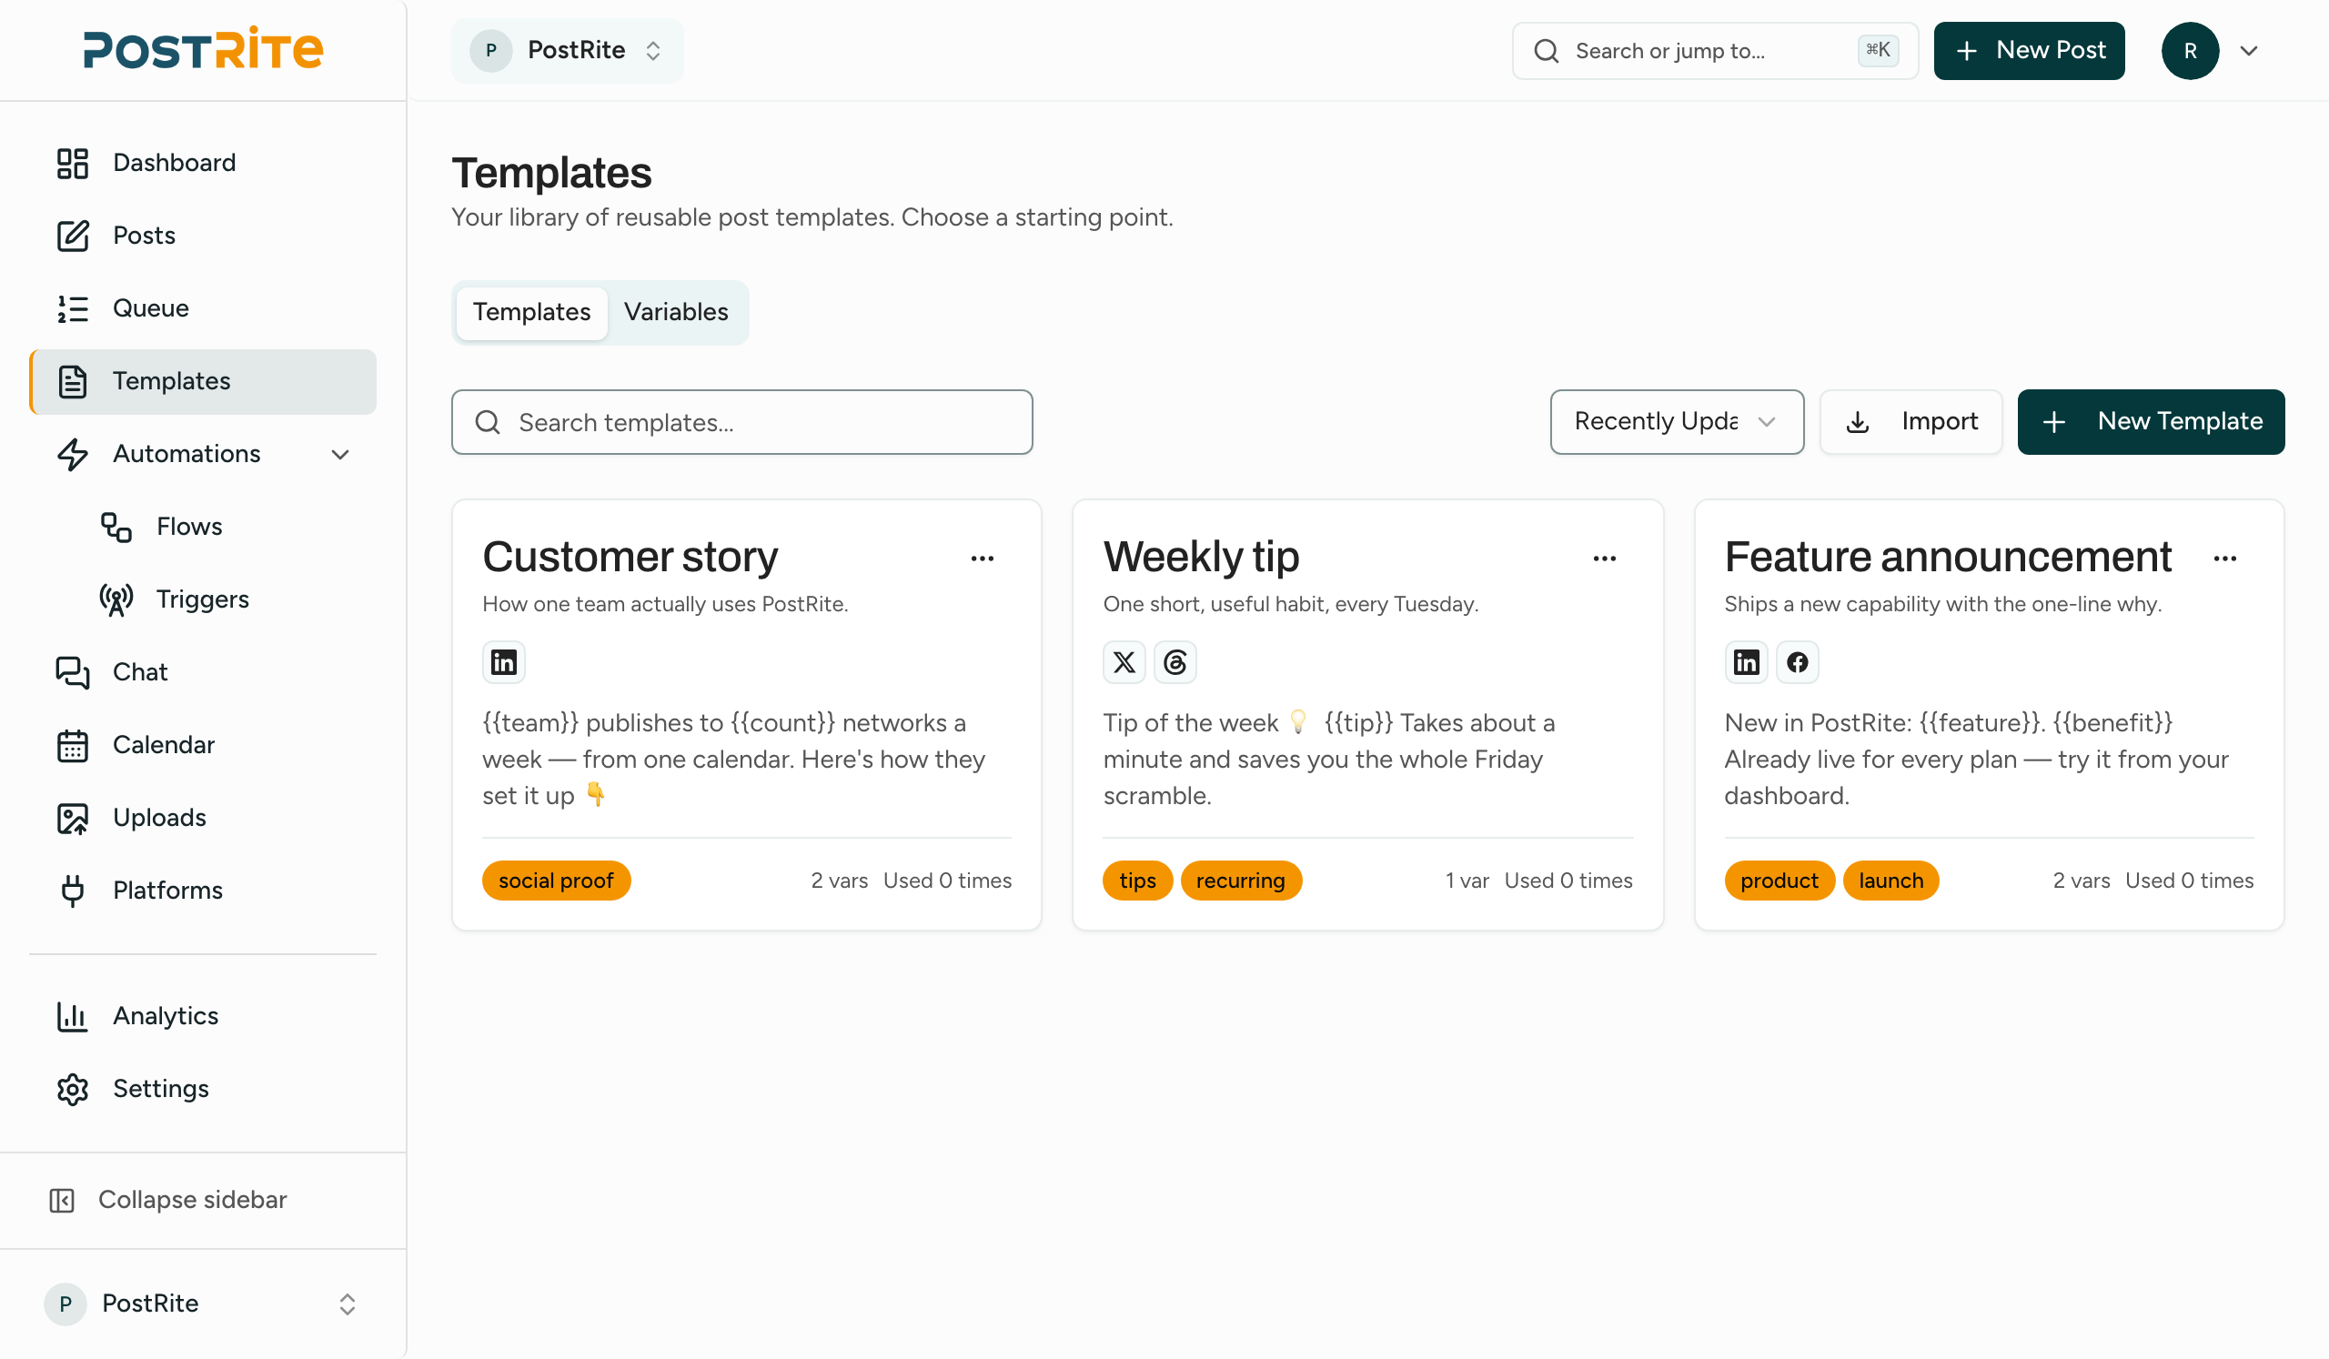Open Platforms in the sidebar
The image size is (2329, 1359).
pos(203,891)
